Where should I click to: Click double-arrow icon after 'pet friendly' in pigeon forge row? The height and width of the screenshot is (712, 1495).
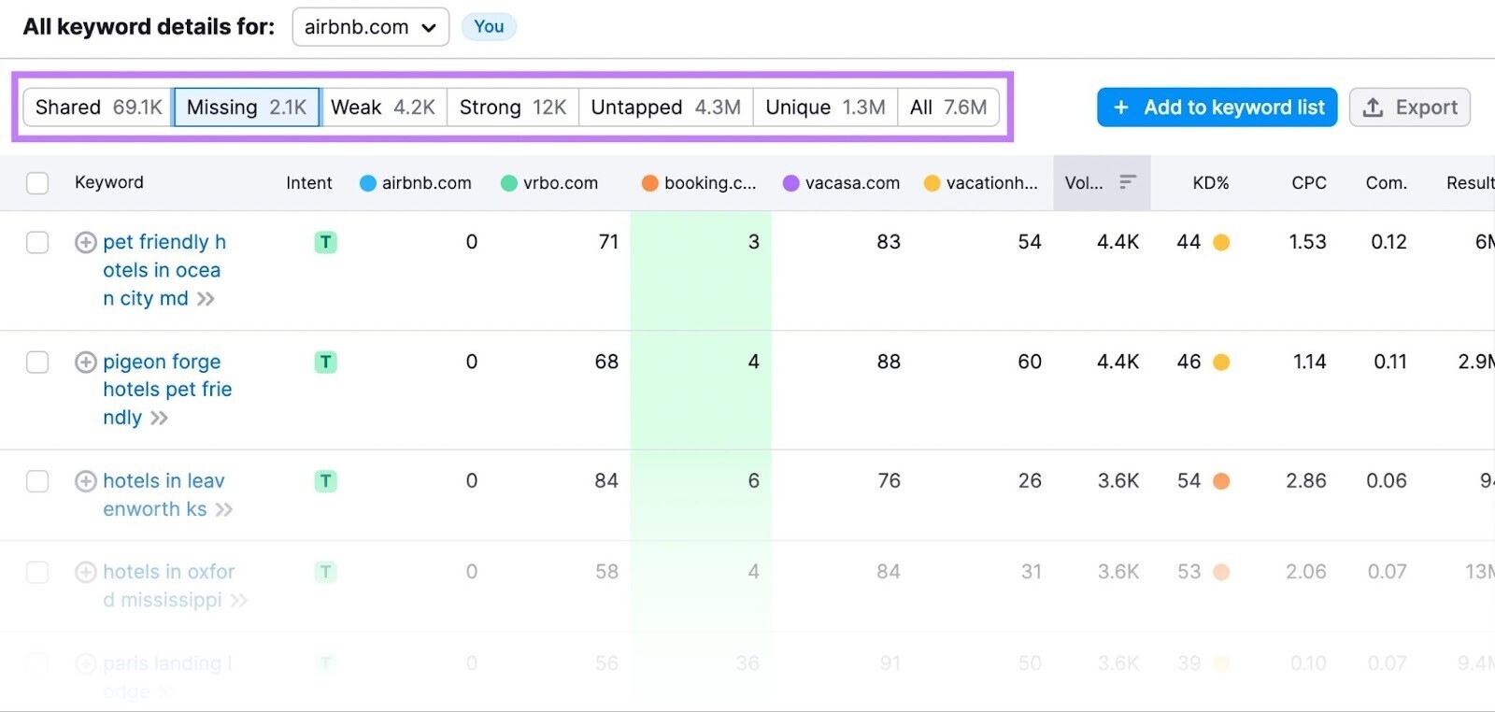point(160,418)
